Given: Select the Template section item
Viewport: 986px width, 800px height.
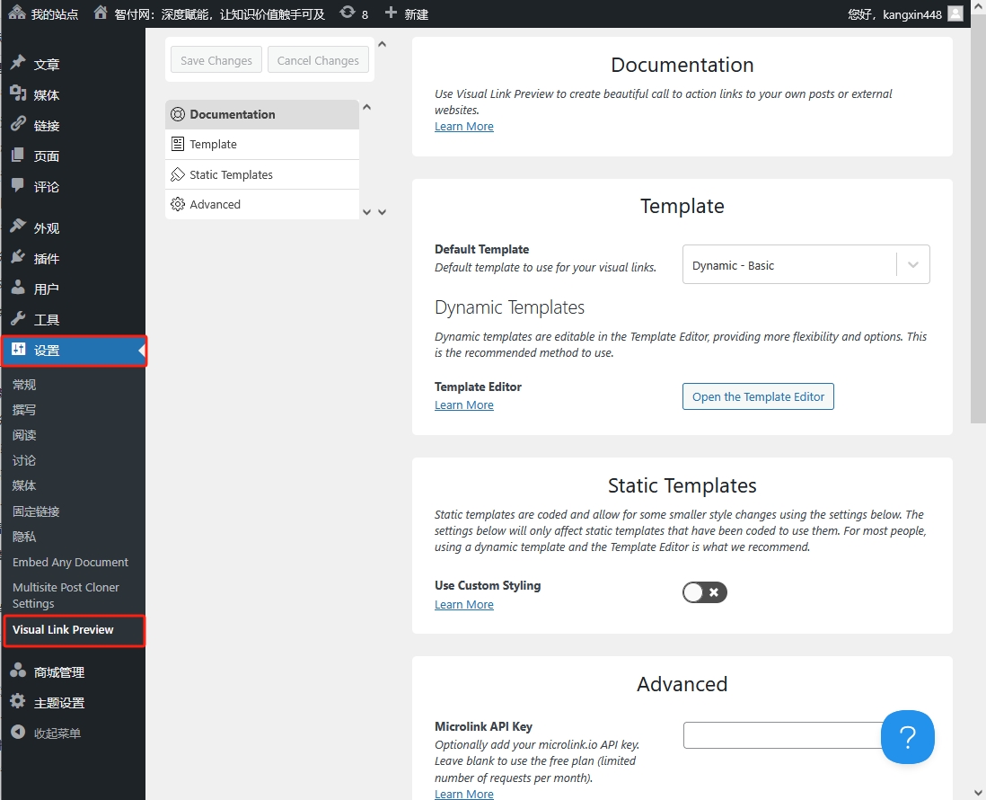Looking at the screenshot, I should pyautogui.click(x=262, y=144).
